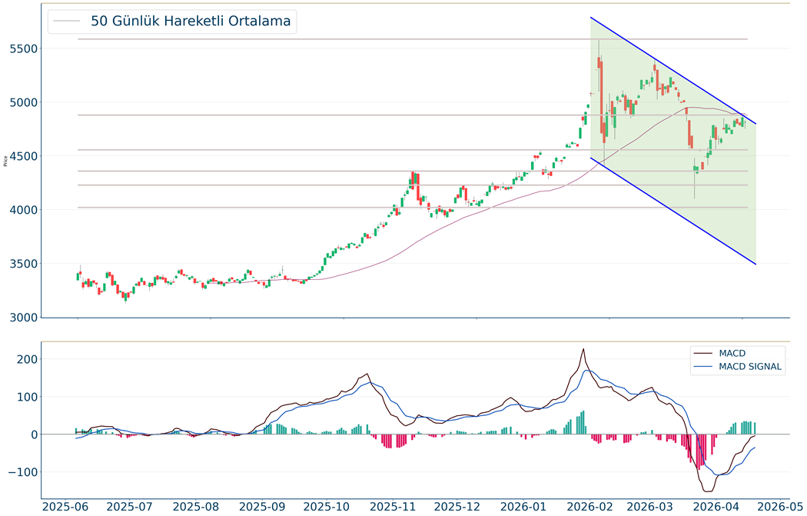Click the lowest trough of the MACD line
The image size is (807, 516).
click(x=707, y=491)
